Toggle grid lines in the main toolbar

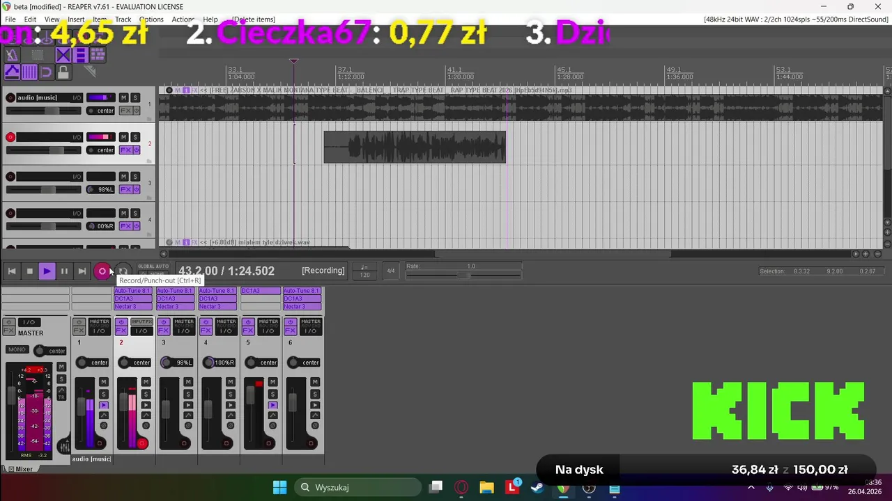coord(29,72)
